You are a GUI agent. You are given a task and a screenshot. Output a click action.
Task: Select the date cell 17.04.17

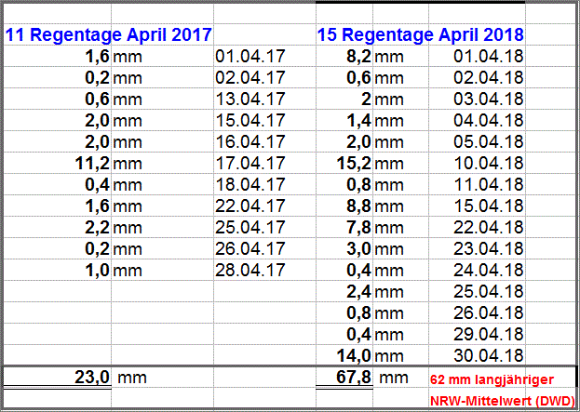[250, 164]
